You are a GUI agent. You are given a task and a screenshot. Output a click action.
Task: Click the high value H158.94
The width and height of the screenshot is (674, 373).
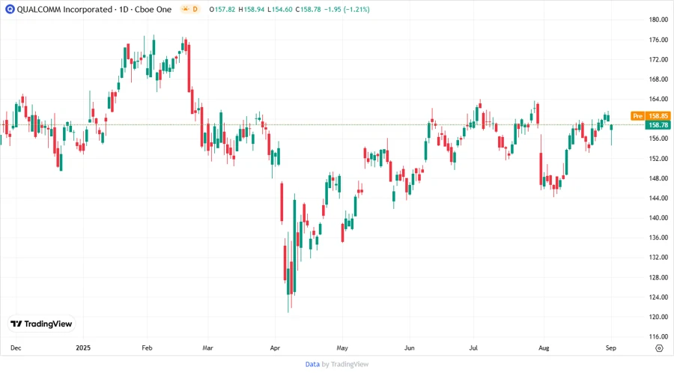[x=252, y=9]
